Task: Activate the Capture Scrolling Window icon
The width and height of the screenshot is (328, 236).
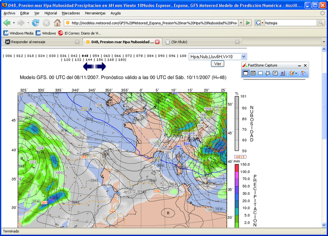Action: tap(282, 73)
